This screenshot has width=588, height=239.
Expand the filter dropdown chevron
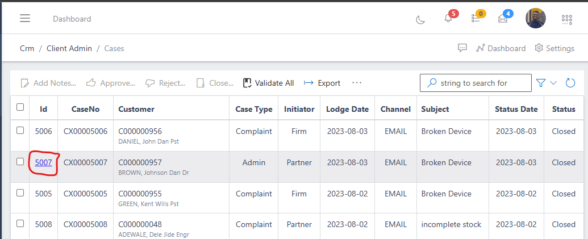[554, 83]
